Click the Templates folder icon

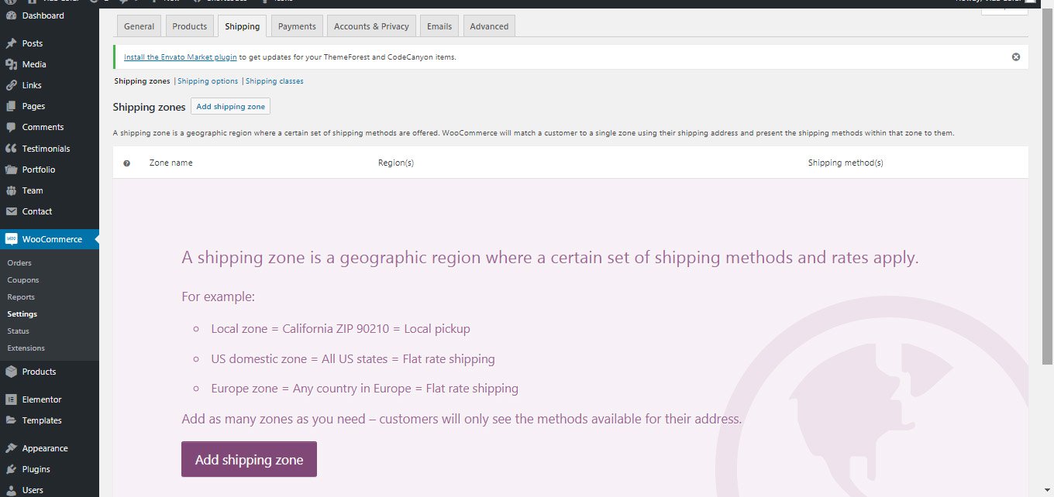[x=11, y=420]
